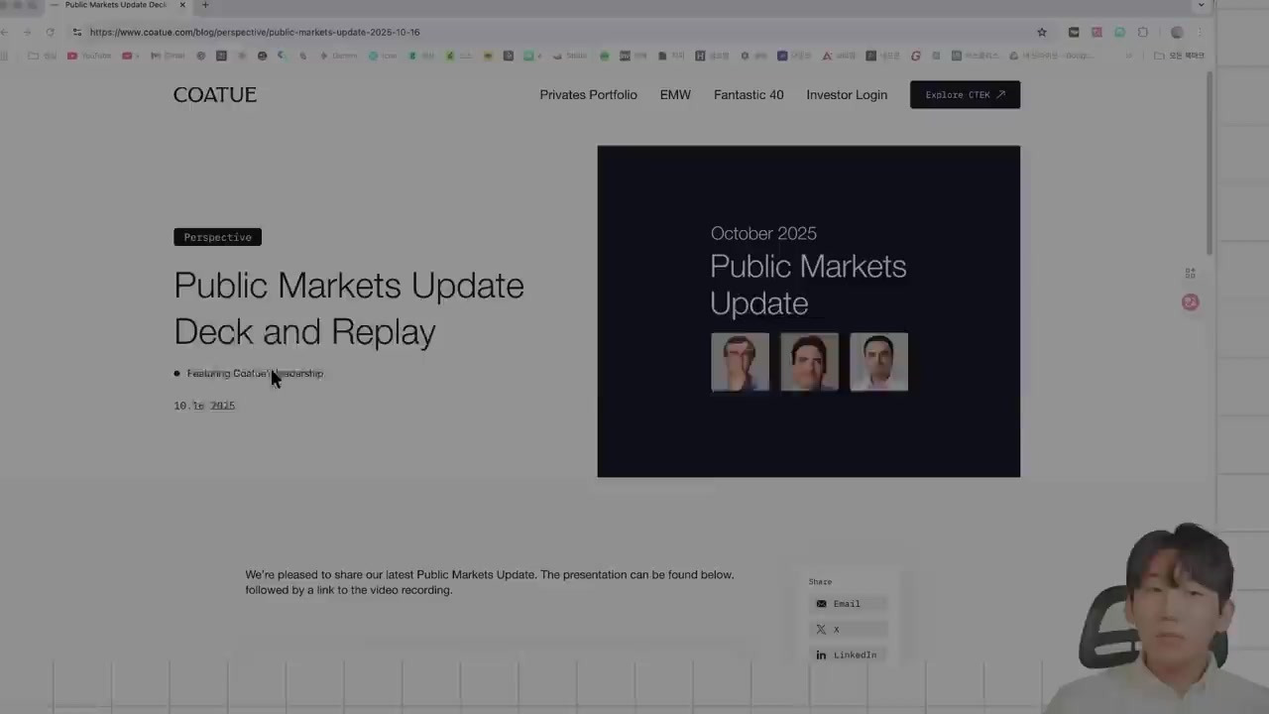This screenshot has width=1269, height=714.
Task: Open the Chrome three-dot menu
Action: (x=1201, y=32)
